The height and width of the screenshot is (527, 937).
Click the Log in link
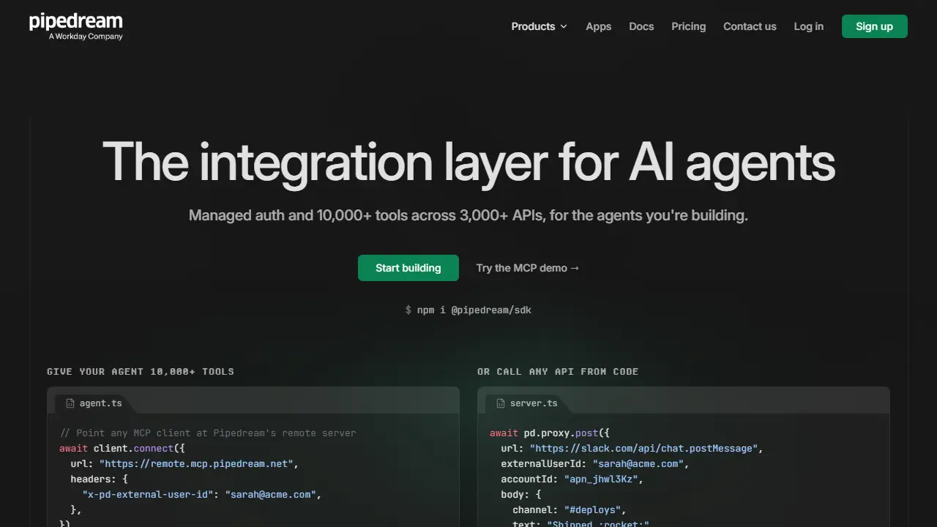click(x=809, y=26)
